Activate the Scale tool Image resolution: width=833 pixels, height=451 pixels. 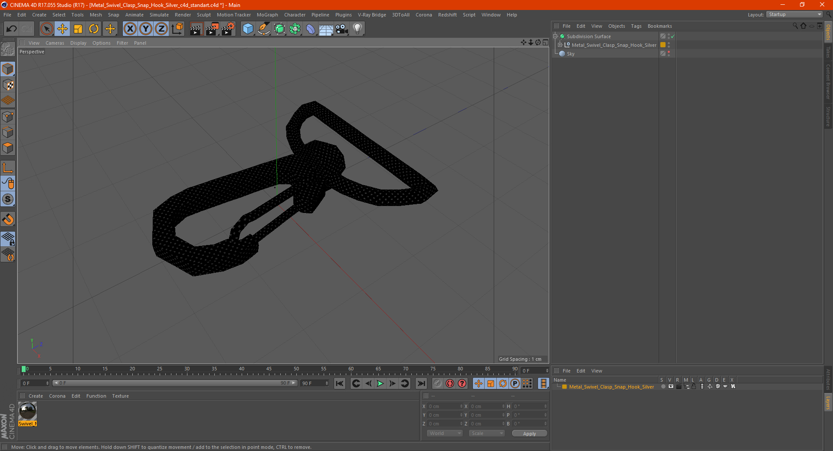pos(78,29)
